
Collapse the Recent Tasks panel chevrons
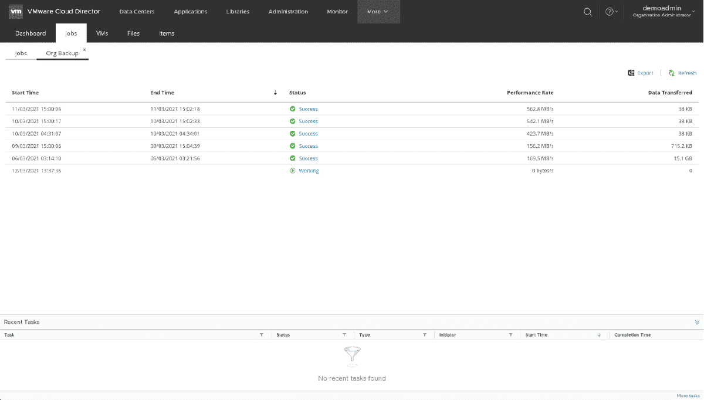pyautogui.click(x=697, y=321)
